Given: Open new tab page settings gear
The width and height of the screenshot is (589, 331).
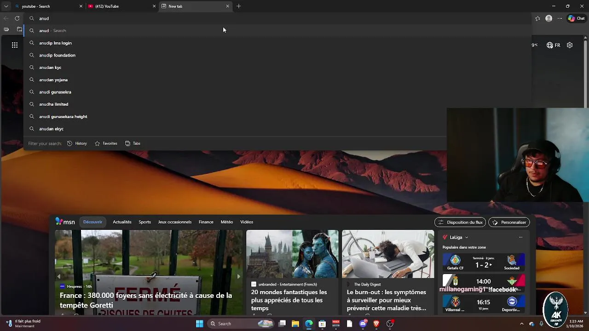Looking at the screenshot, I should pos(570,45).
